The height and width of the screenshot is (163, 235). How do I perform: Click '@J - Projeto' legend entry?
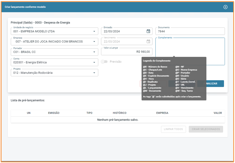coord(149,85)
